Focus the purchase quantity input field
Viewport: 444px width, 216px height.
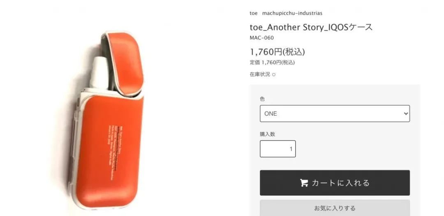pyautogui.click(x=278, y=149)
